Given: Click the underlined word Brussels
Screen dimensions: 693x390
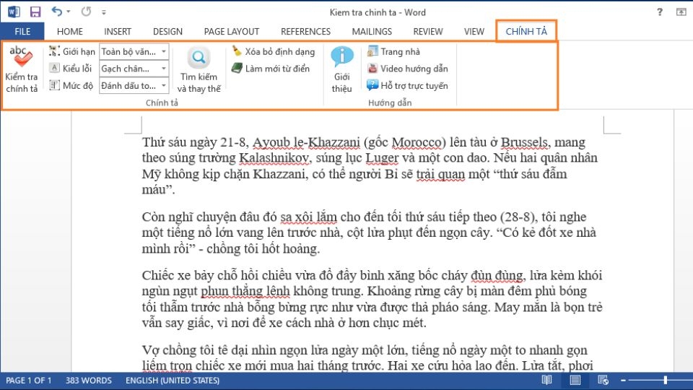Looking at the screenshot, I should coord(524,142).
